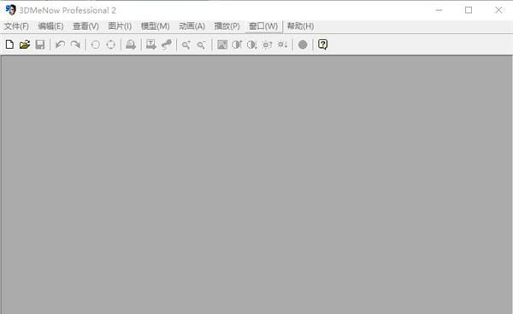Click the Undo arrow icon

(x=60, y=44)
